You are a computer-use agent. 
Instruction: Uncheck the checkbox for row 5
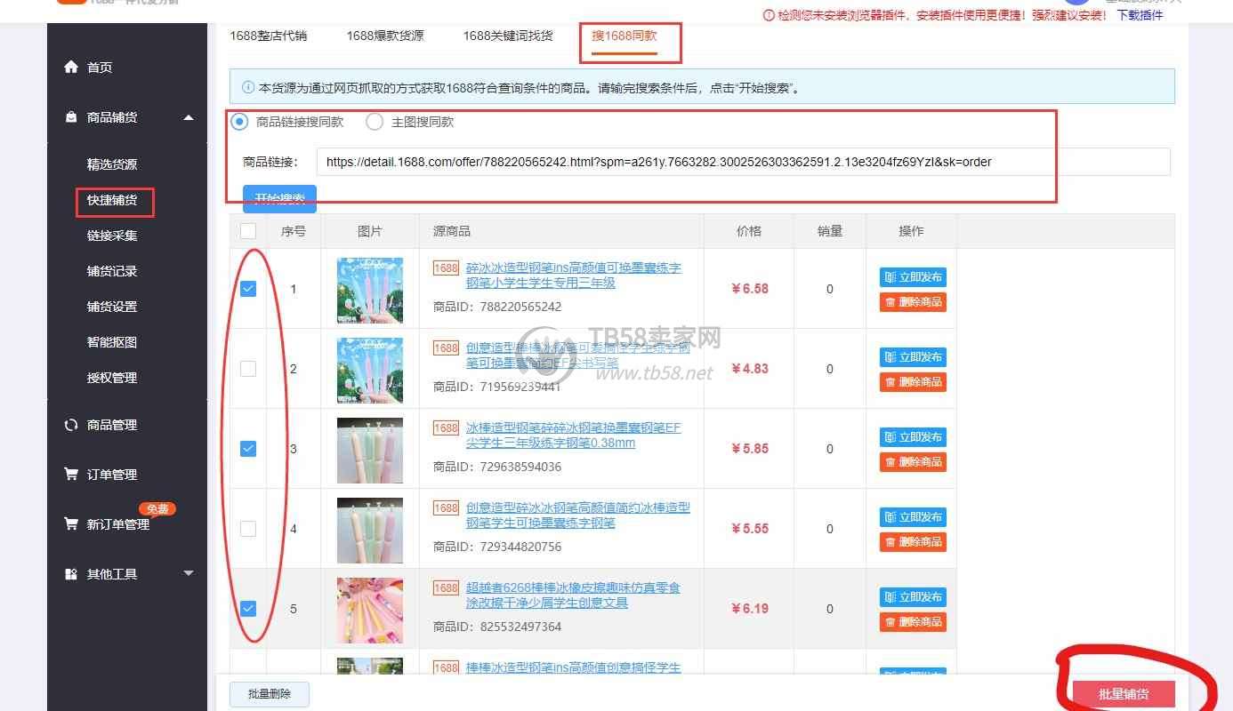(248, 609)
